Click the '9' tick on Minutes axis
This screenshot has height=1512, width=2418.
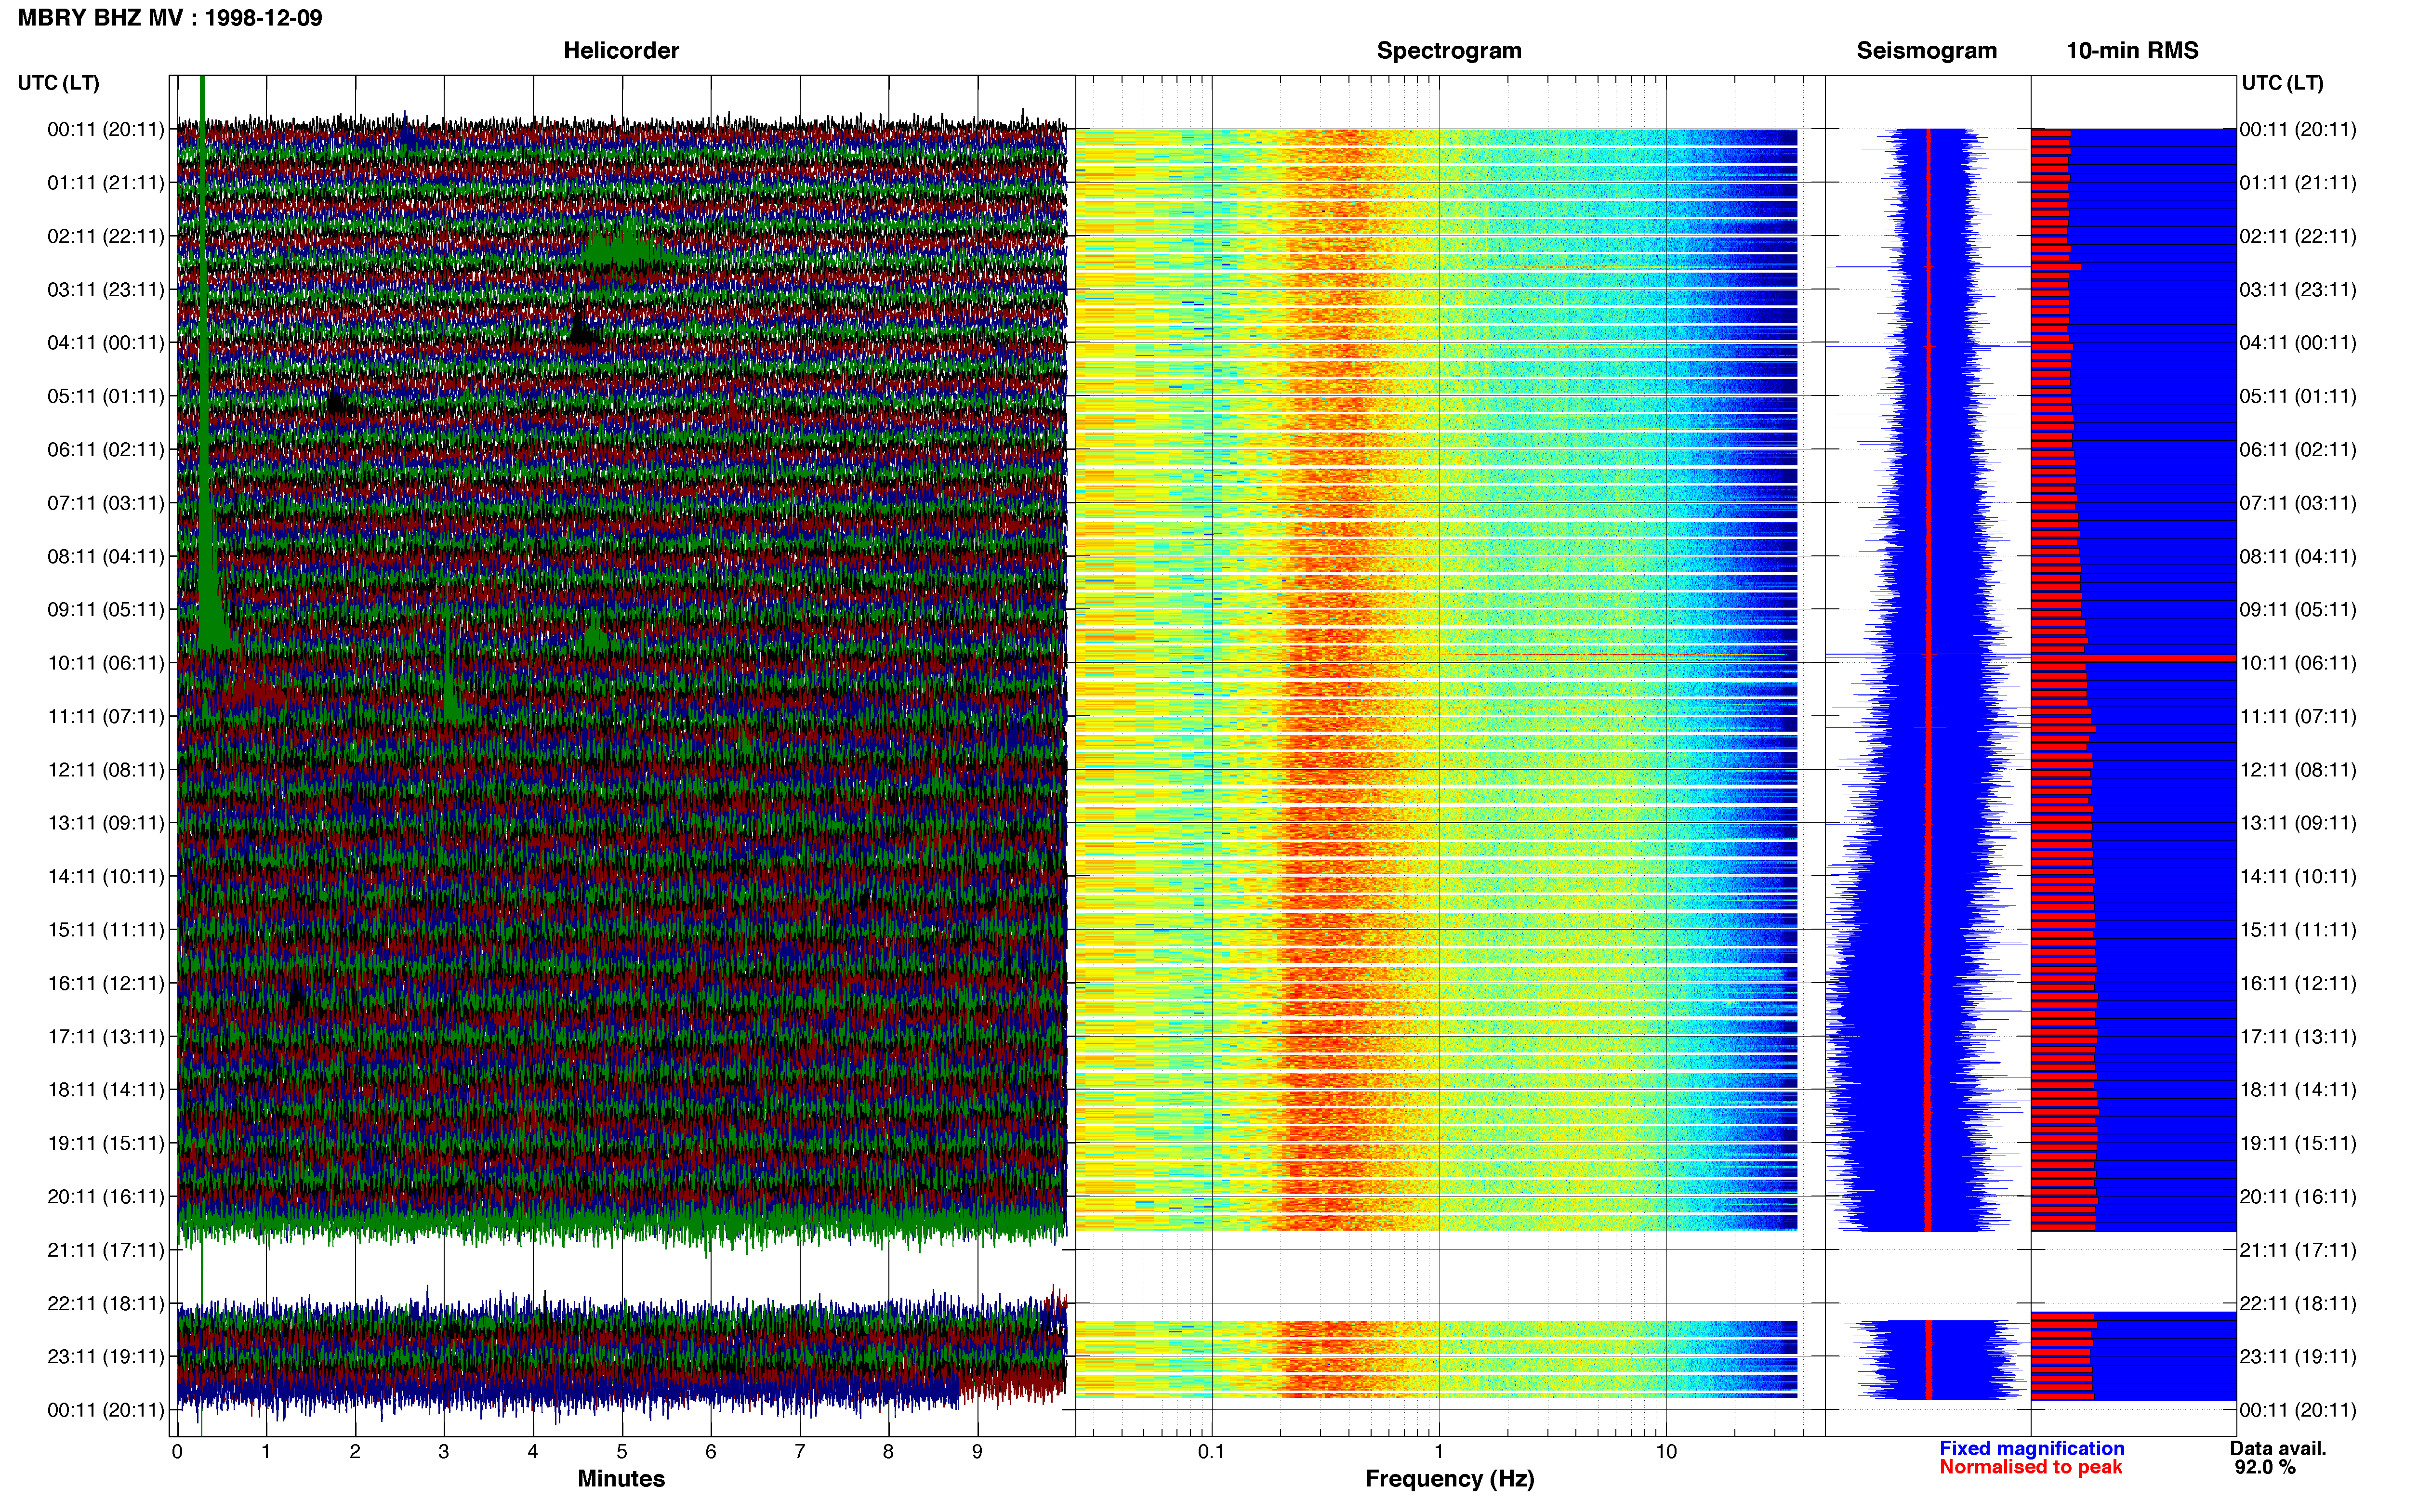point(977,1452)
